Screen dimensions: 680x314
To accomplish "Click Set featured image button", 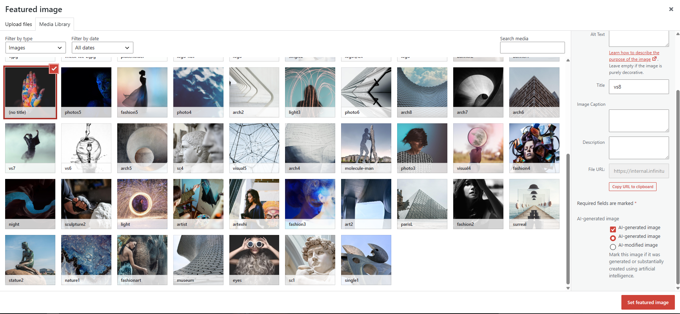I will click(x=648, y=302).
